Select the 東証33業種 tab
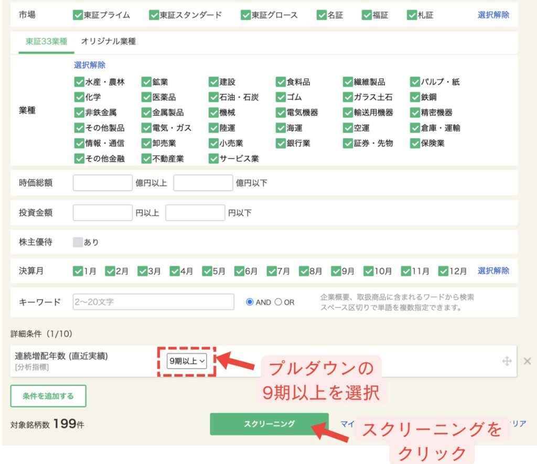This screenshot has width=537, height=464. 46,41
